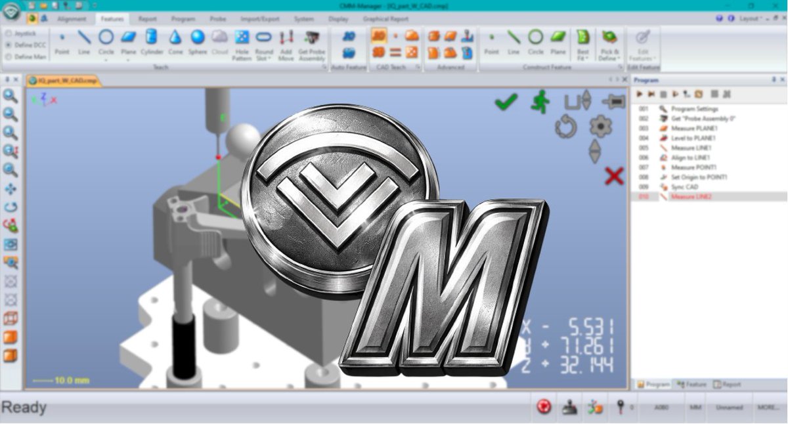Click the red wireframe cube icon
The height and width of the screenshot is (424, 788).
pos(11,319)
